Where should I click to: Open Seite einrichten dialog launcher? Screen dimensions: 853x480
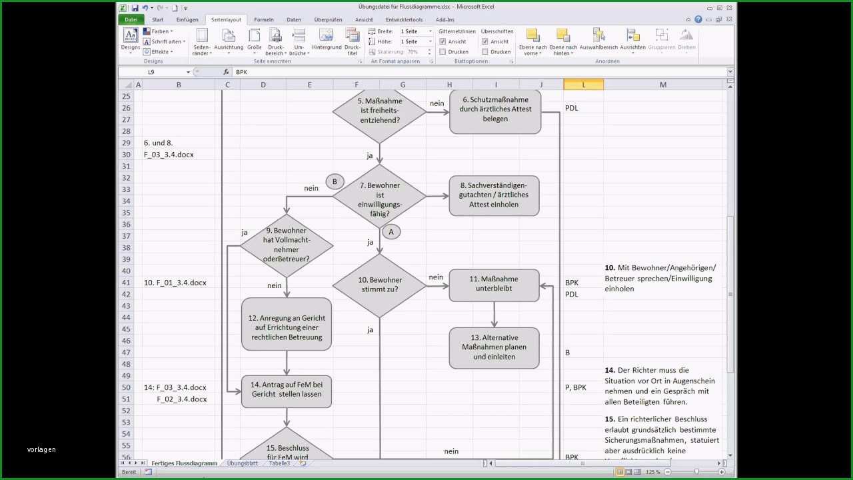pos(361,61)
